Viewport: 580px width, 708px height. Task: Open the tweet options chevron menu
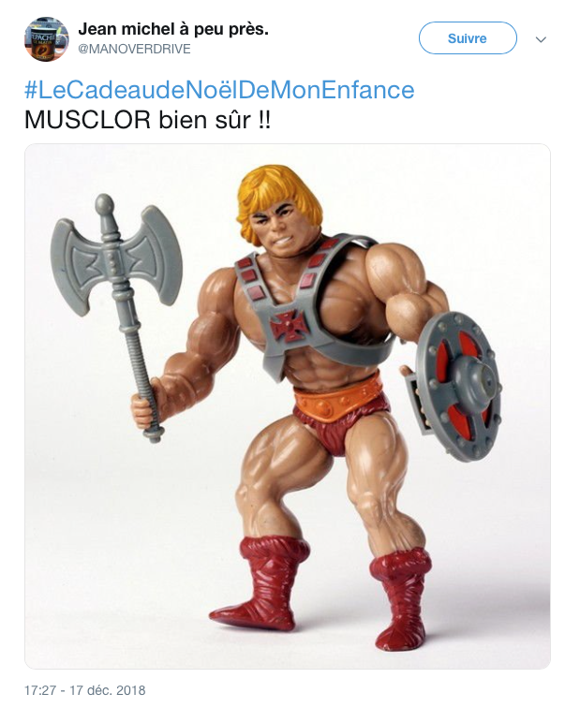click(541, 39)
